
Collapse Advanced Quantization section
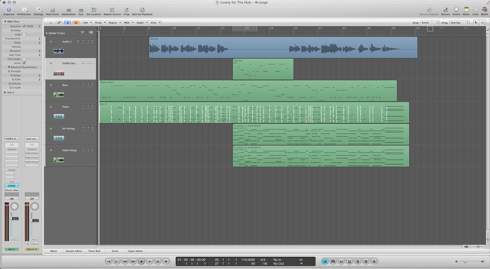pos(9,67)
